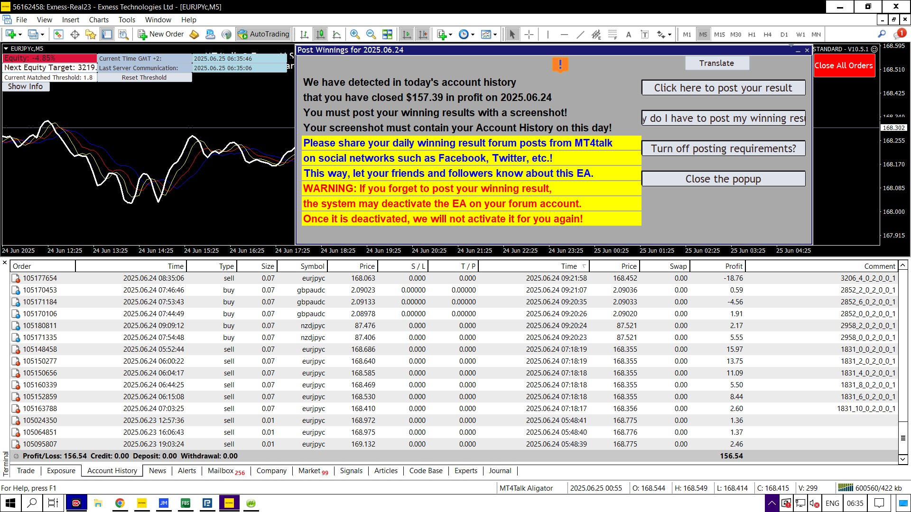This screenshot has width=911, height=512.
Task: Click the Close the popup button
Action: (723, 179)
